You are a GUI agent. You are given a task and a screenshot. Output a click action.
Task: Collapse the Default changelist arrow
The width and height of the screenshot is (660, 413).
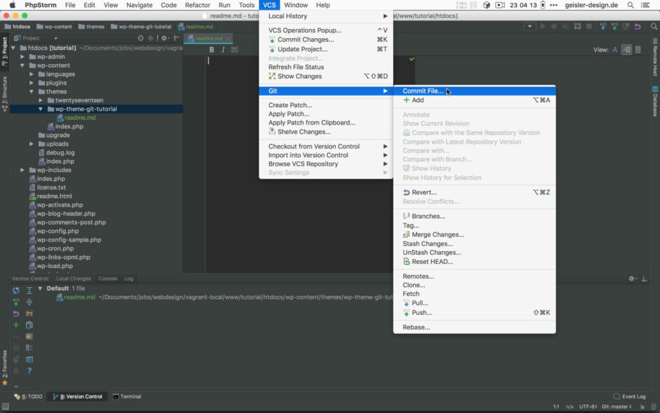[x=41, y=288]
